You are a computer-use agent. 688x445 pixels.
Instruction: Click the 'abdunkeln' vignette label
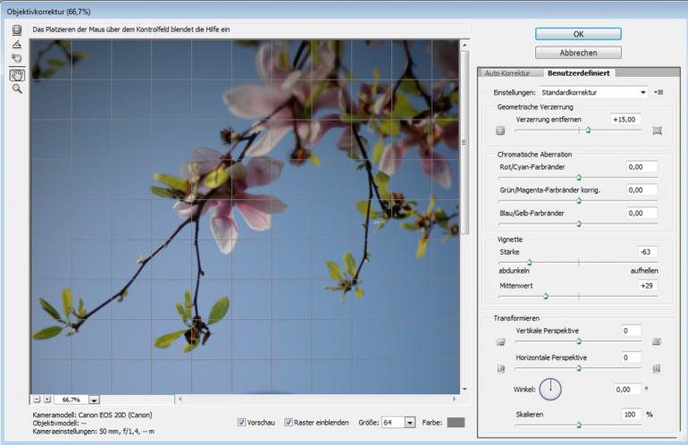pyautogui.click(x=514, y=271)
